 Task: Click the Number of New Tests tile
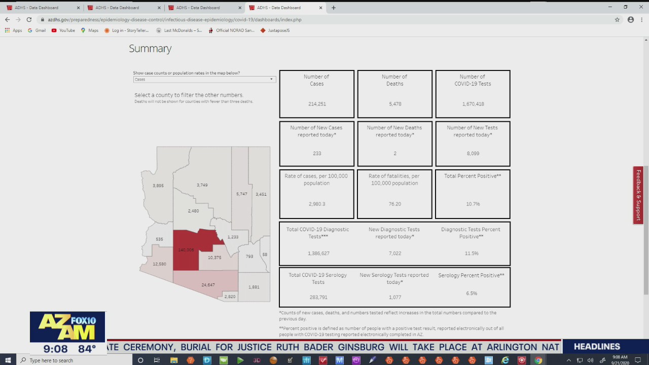(473, 143)
